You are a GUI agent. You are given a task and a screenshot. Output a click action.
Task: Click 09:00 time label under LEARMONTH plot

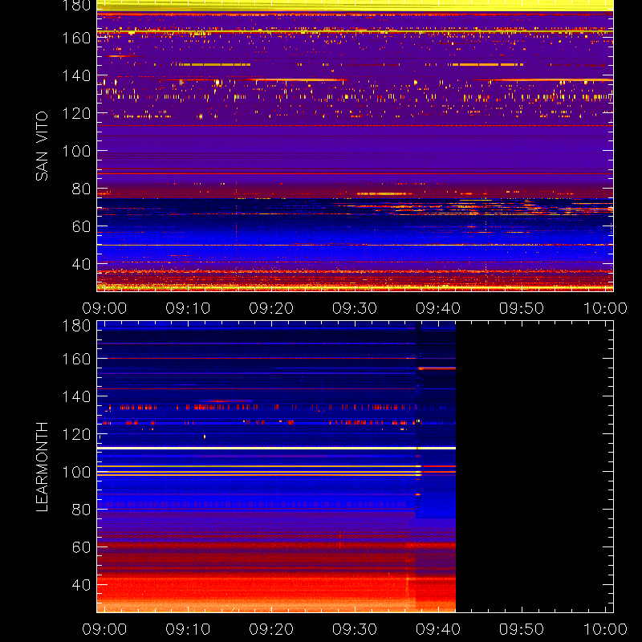point(104,629)
